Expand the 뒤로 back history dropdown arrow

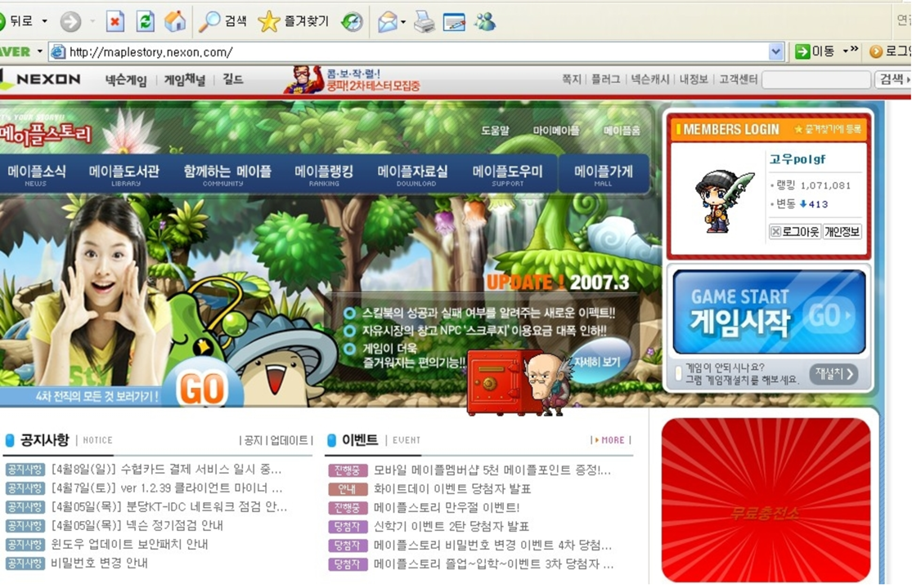(45, 21)
